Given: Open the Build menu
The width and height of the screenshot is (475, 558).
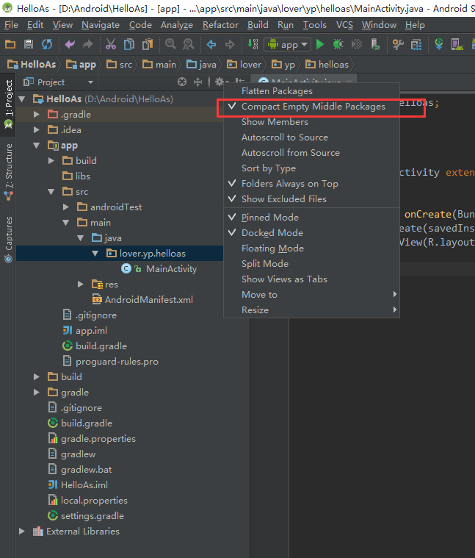Looking at the screenshot, I should (258, 25).
